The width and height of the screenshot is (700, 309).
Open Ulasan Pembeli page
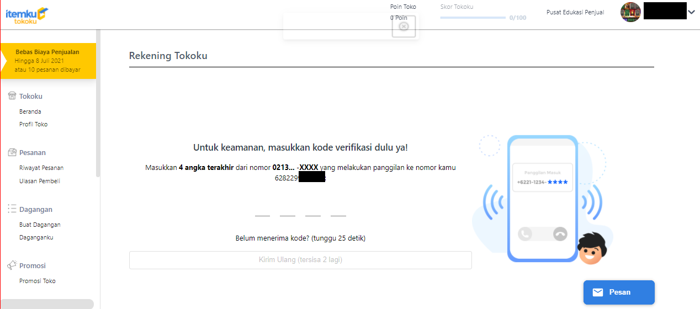coord(40,181)
